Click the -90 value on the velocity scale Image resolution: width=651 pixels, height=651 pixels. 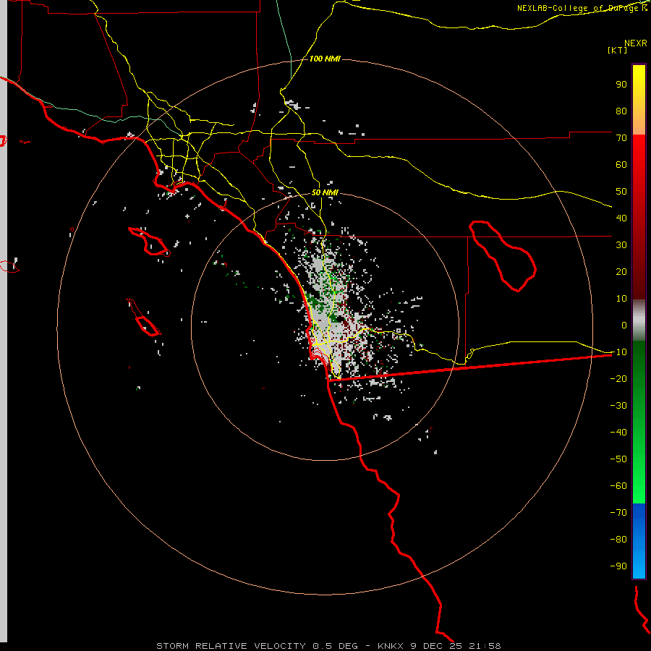tap(618, 566)
